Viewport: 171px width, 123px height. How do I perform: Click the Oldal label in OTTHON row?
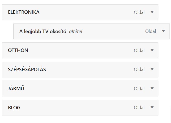[x=139, y=50]
